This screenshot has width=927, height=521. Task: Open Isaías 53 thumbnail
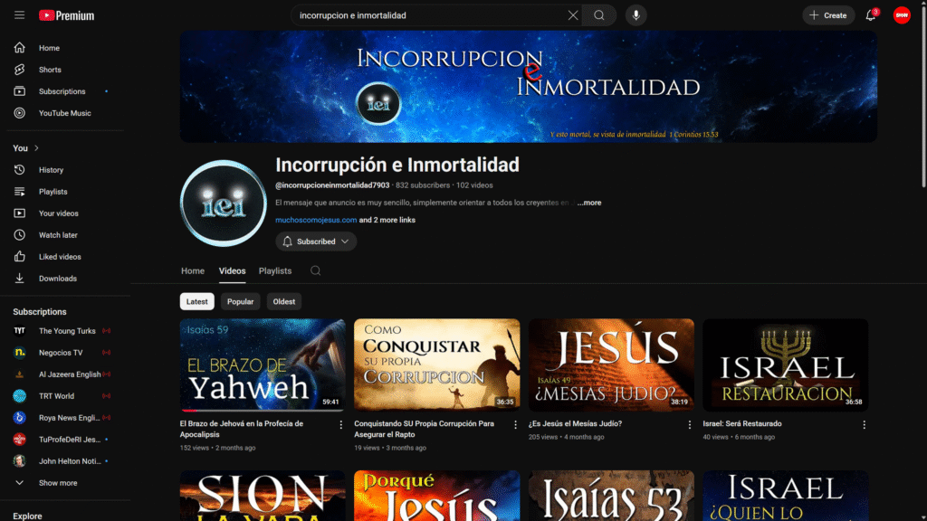coord(611,496)
